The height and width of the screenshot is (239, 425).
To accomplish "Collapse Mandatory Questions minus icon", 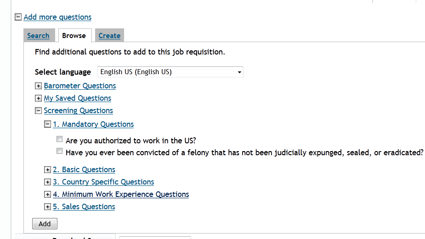I will (47, 124).
